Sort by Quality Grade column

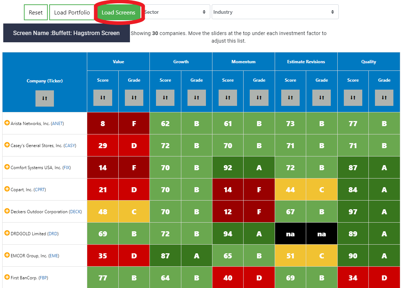[384, 98]
